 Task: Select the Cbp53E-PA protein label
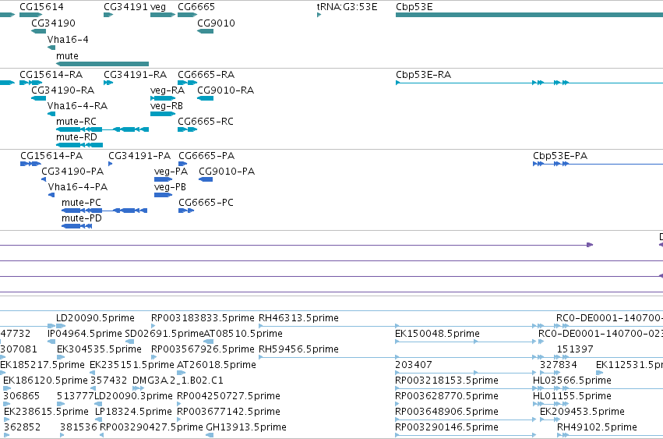(x=560, y=156)
